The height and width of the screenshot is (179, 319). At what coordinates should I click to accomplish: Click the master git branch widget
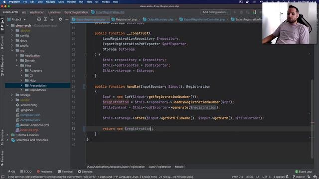coord(299,177)
